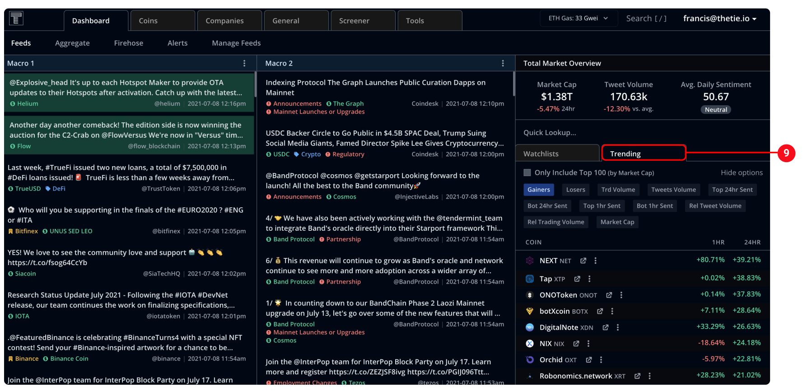
Task: Open ONOToken external link icon
Action: click(x=609, y=295)
